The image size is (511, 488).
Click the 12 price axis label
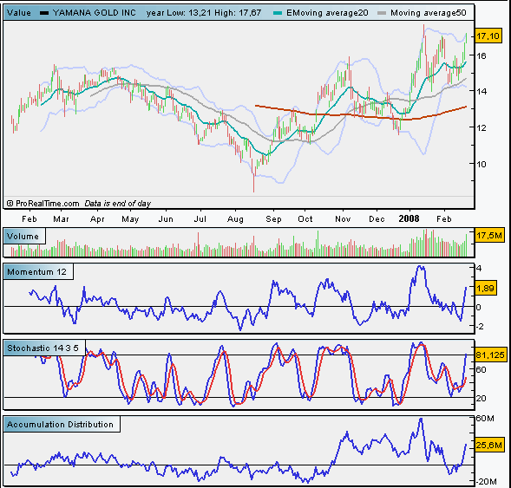(x=481, y=128)
